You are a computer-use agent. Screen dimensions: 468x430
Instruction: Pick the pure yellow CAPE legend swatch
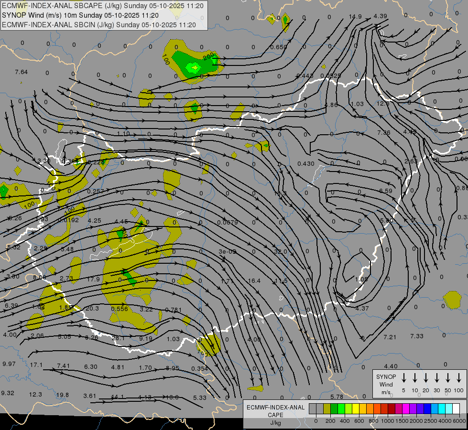(x=356, y=409)
